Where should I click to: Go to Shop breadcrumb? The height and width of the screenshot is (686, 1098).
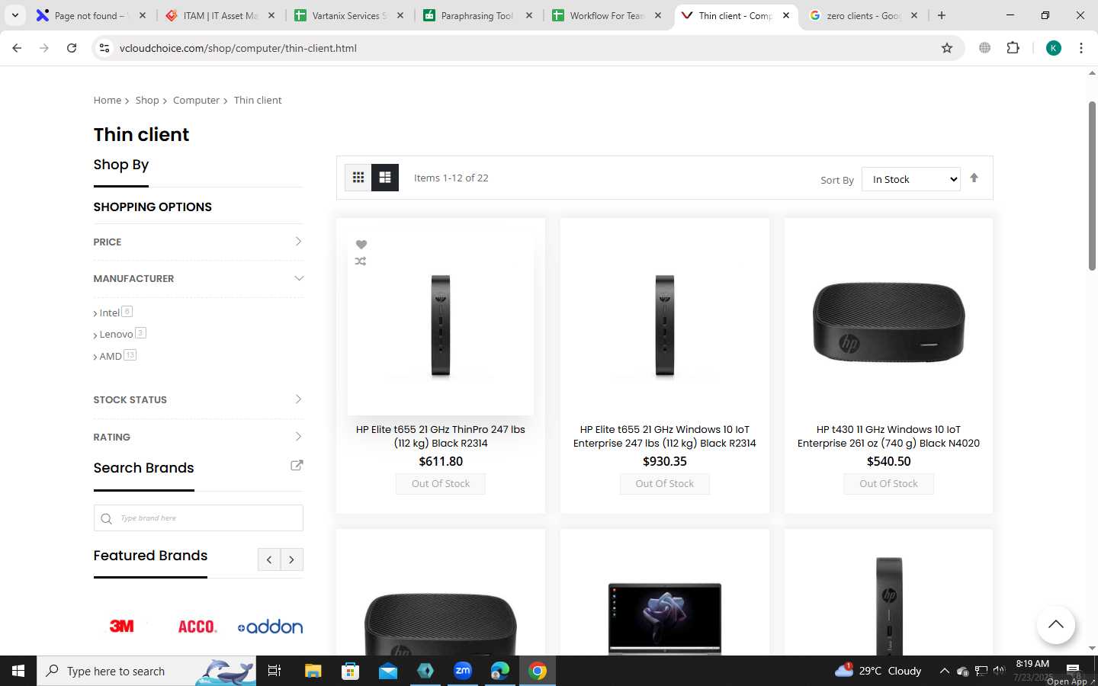[x=147, y=100]
